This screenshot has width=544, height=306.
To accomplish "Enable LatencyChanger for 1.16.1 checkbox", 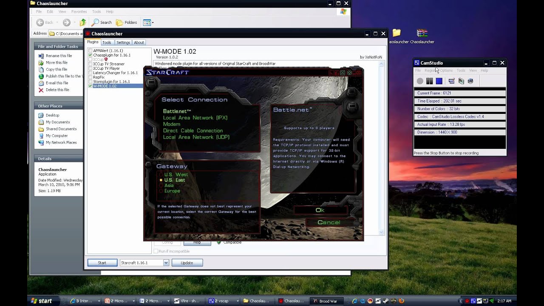I will pos(90,73).
